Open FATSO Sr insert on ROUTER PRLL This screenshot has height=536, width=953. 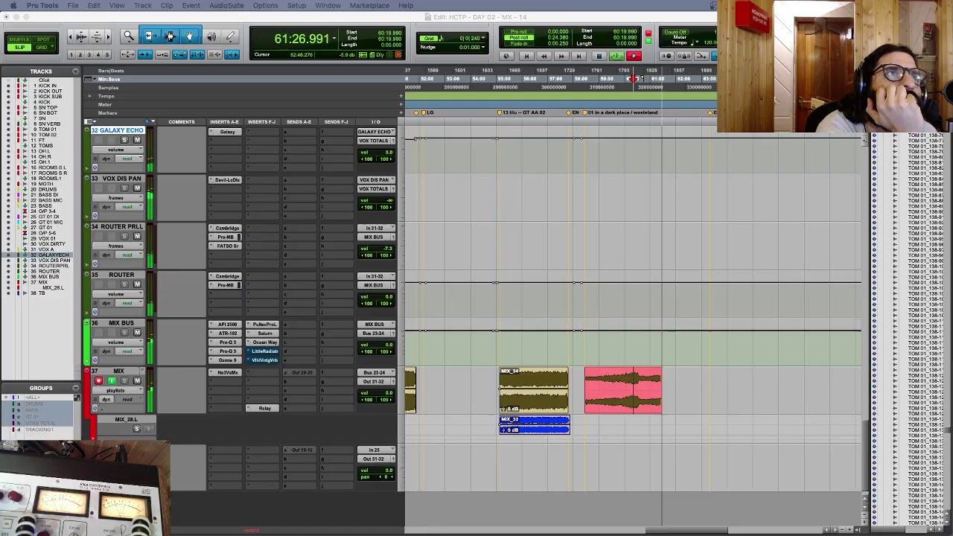tap(226, 246)
